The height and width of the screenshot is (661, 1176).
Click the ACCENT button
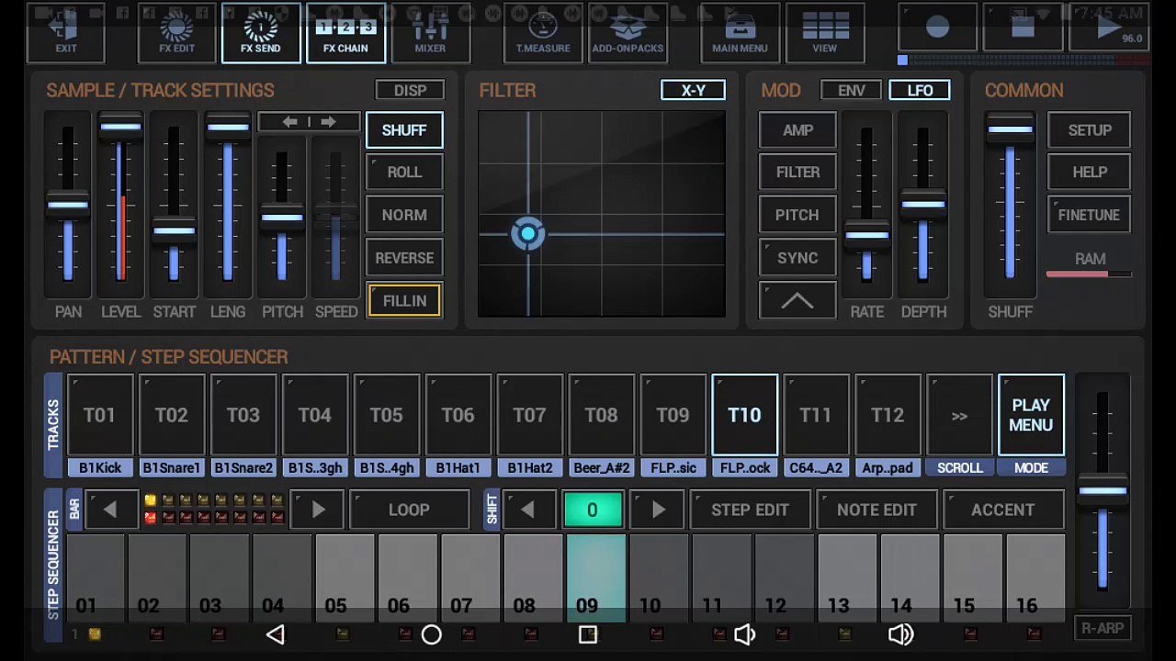tap(1003, 510)
